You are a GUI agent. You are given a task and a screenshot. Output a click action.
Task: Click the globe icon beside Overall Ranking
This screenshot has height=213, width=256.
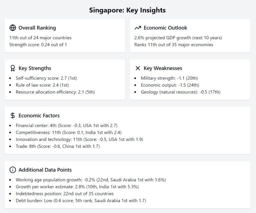(13, 28)
